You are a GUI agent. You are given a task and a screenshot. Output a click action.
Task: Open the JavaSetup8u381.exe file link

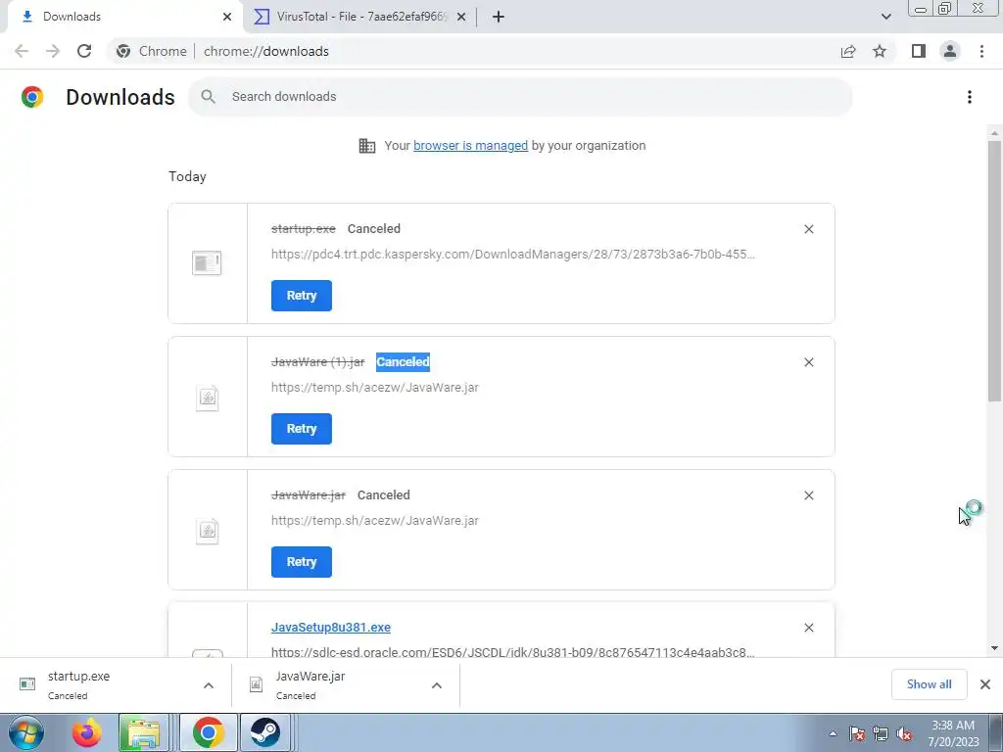coord(331,628)
